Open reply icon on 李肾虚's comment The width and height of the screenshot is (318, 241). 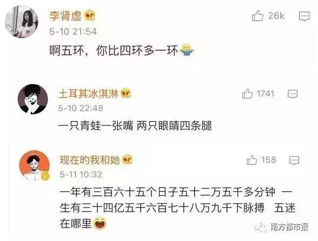(x=304, y=16)
